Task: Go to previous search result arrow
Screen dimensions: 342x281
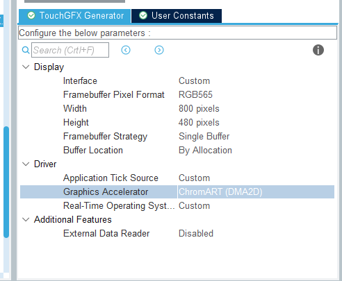Action: click(x=126, y=50)
